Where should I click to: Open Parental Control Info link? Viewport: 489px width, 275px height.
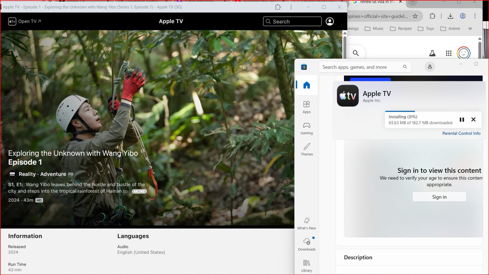[461, 133]
